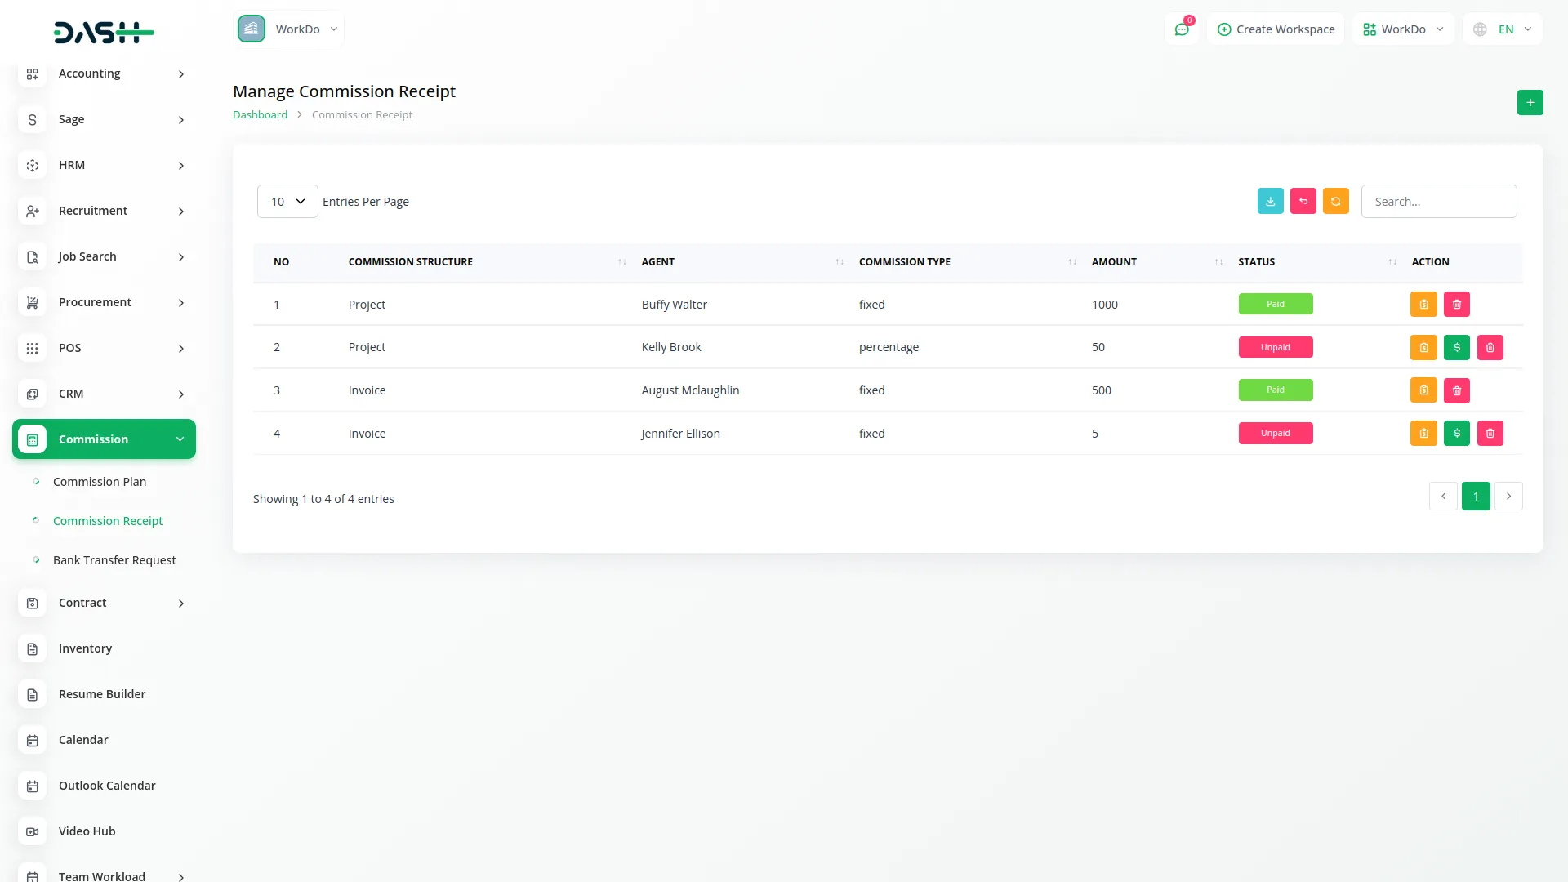Click the Unpaid status badge for Kelly Brook
The height and width of the screenshot is (882, 1568).
(1276, 347)
